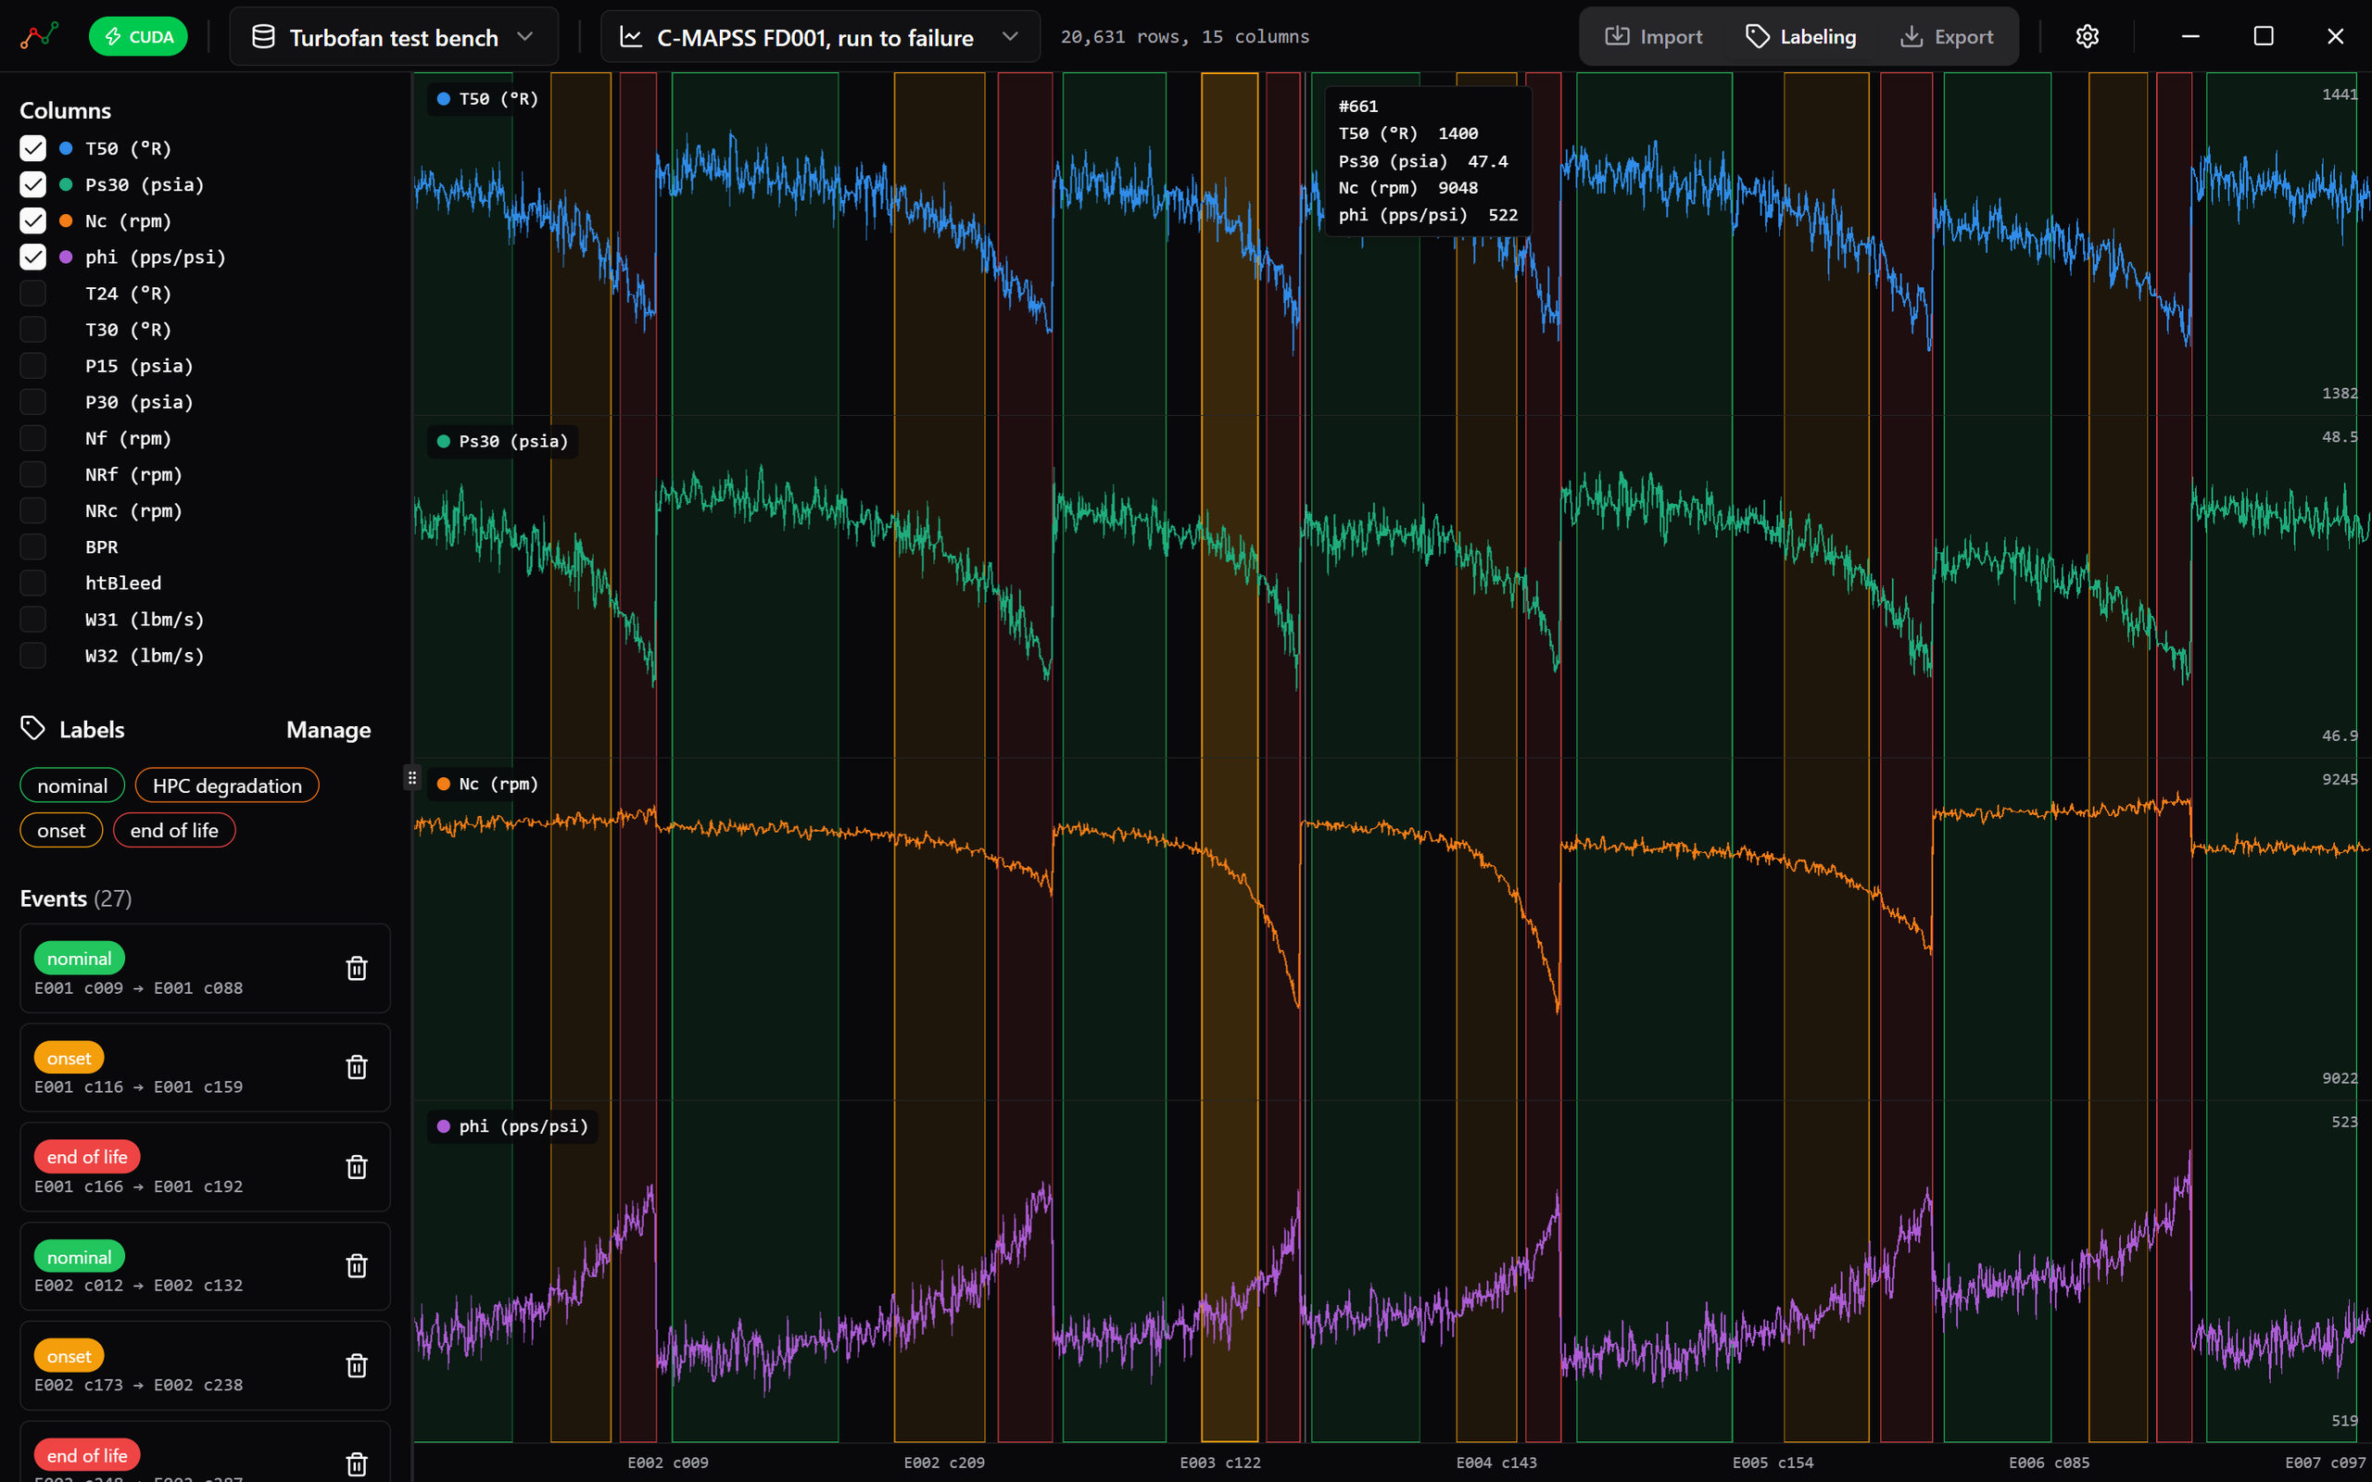The width and height of the screenshot is (2372, 1482).
Task: Select the HPC degradation label chip
Action: [227, 785]
